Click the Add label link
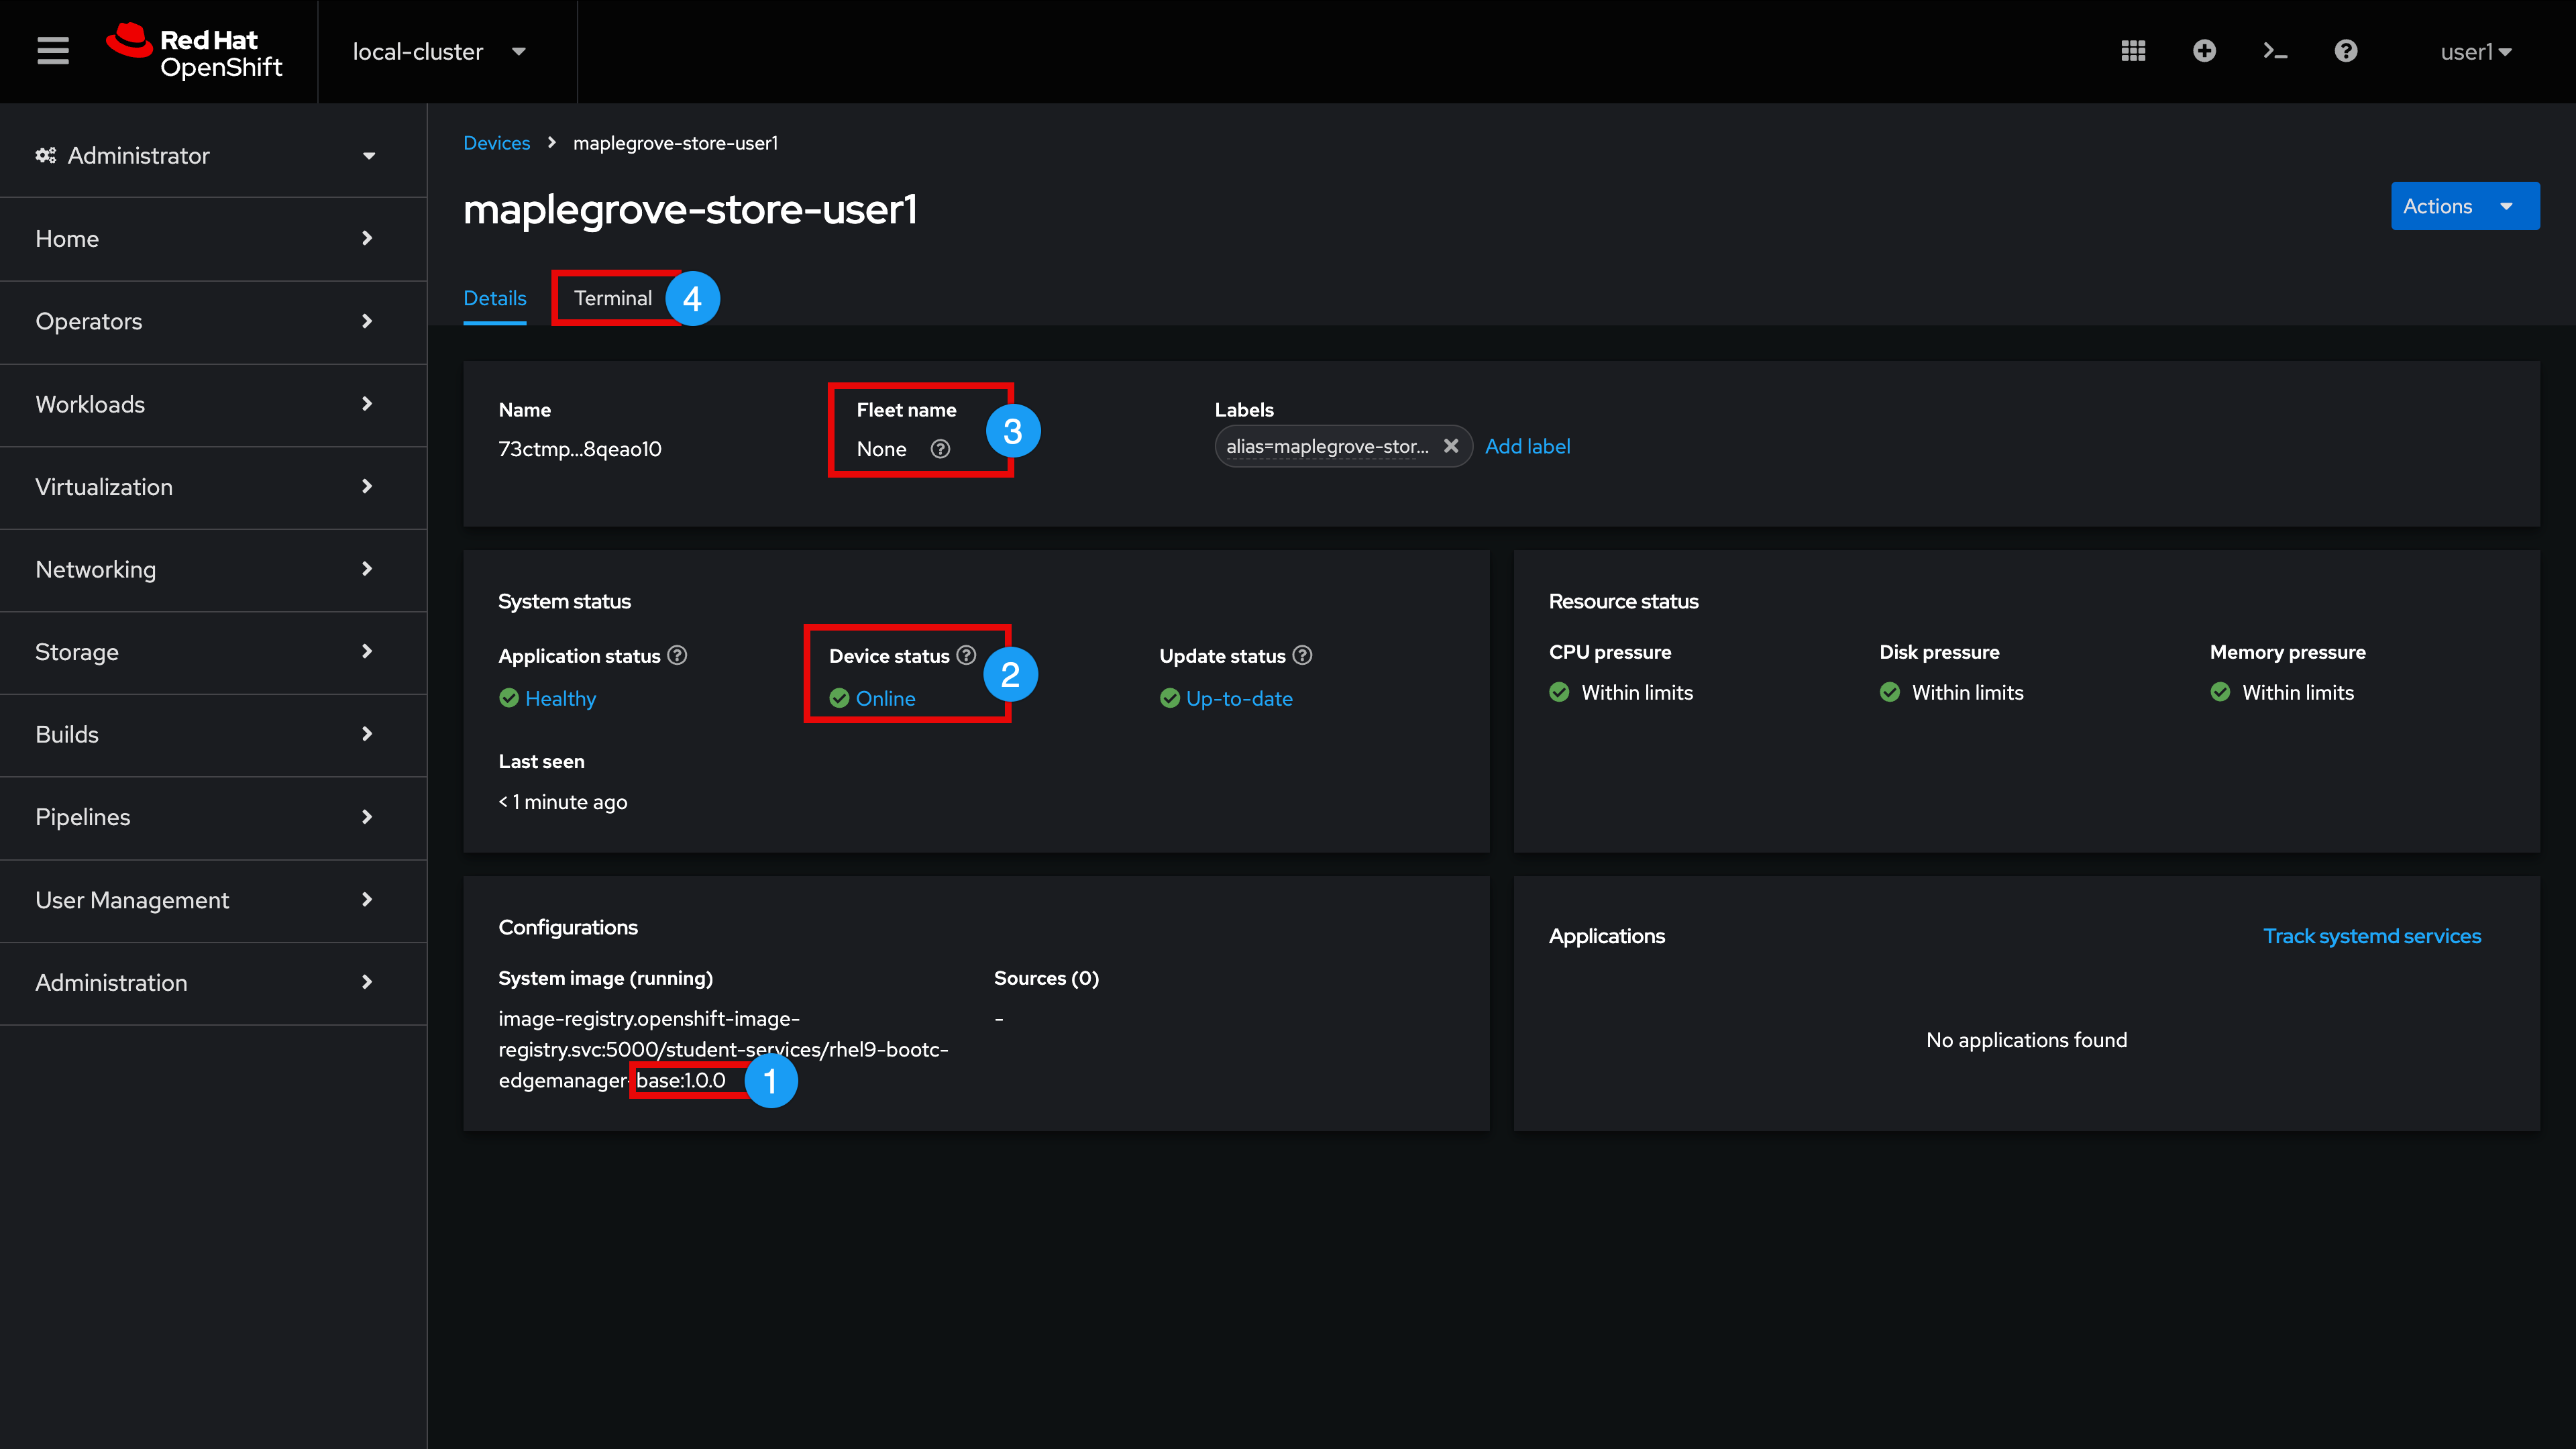The height and width of the screenshot is (1449, 2576). [x=1527, y=446]
